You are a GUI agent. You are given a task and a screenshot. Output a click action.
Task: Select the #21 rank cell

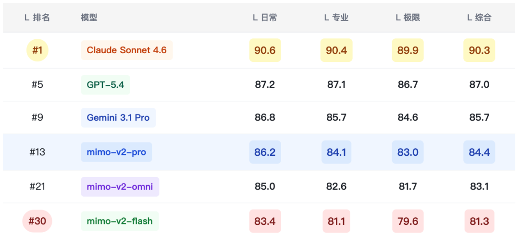[x=37, y=187]
